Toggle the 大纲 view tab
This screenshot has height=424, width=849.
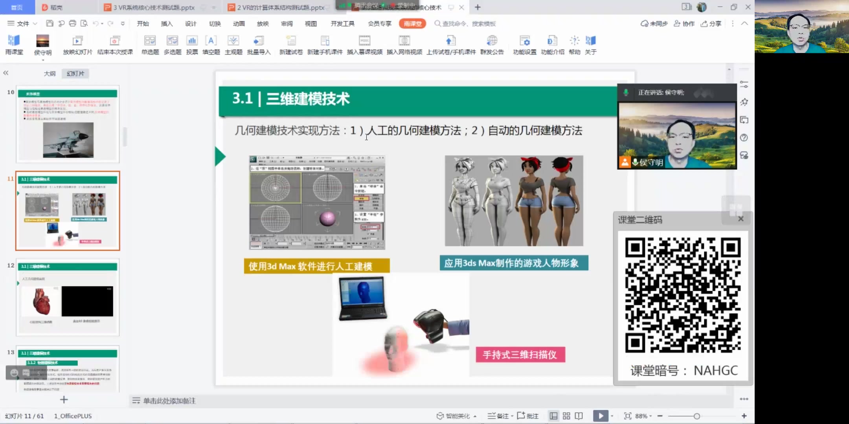pyautogui.click(x=50, y=73)
